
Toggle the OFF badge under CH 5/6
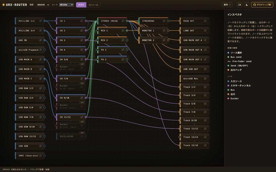coord(82,64)
